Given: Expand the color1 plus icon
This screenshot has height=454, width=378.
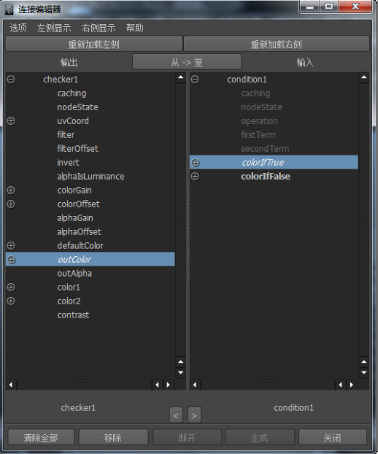Looking at the screenshot, I should point(11,288).
